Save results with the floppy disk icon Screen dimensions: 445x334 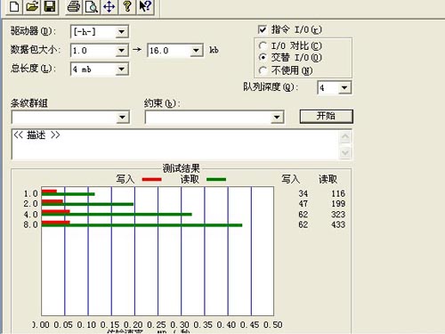[50, 6]
